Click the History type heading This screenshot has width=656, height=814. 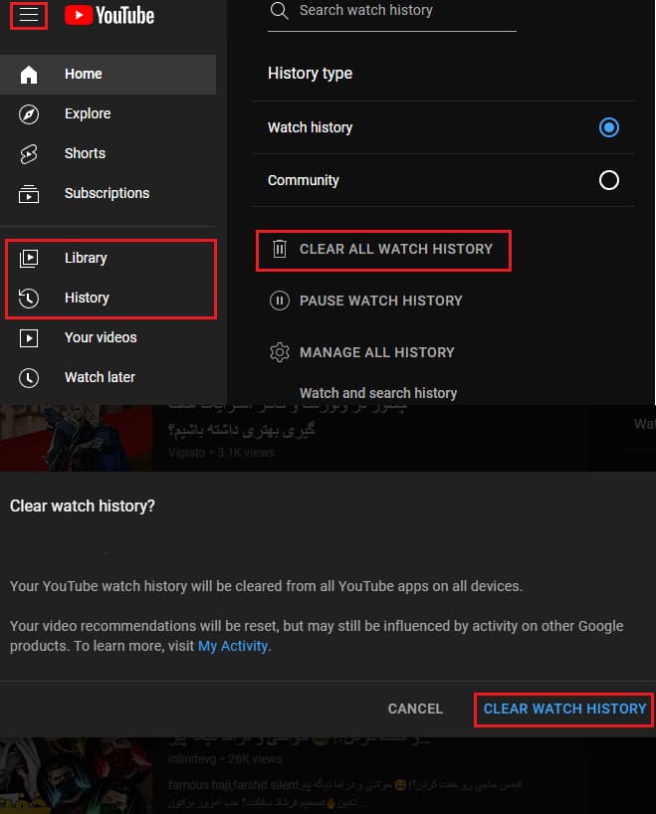tap(310, 74)
